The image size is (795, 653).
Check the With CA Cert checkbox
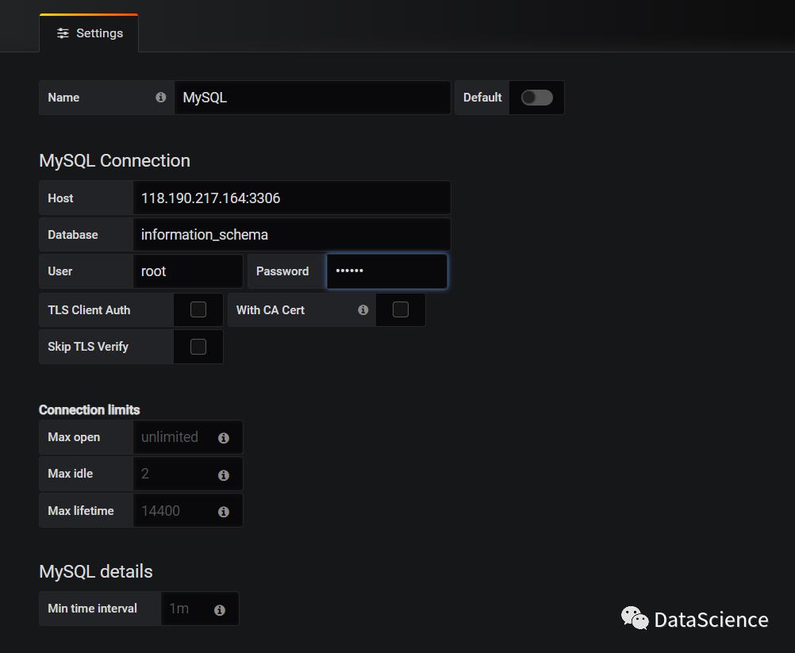[x=401, y=309]
